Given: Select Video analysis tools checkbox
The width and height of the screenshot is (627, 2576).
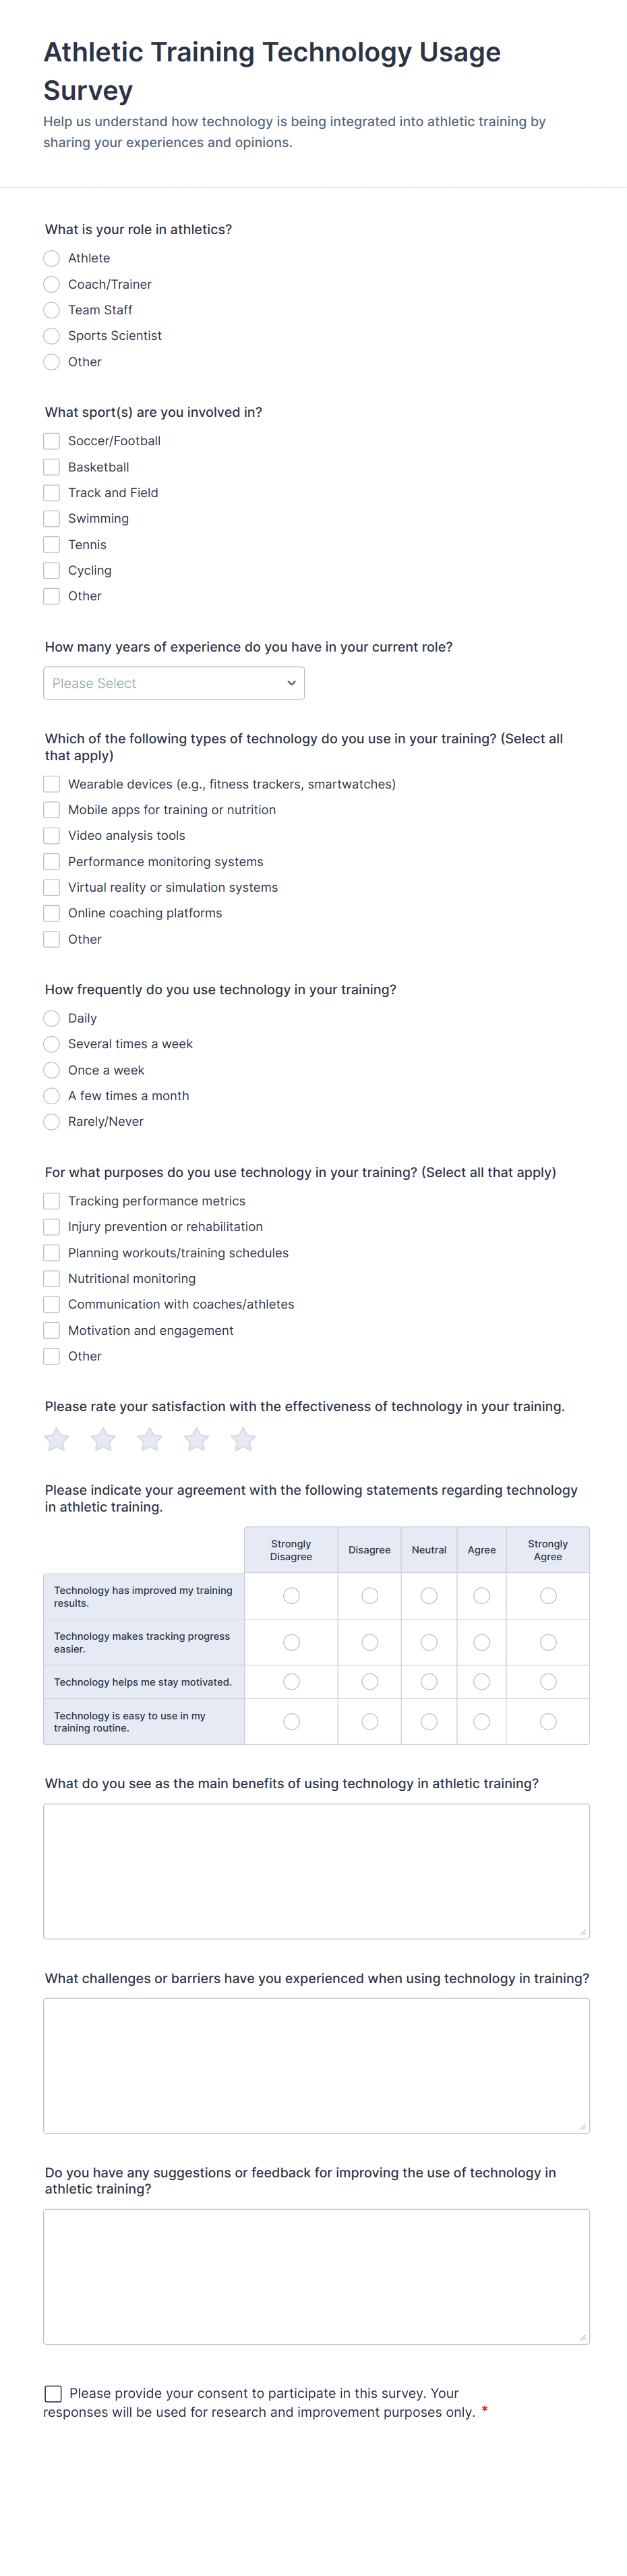Looking at the screenshot, I should 51,835.
